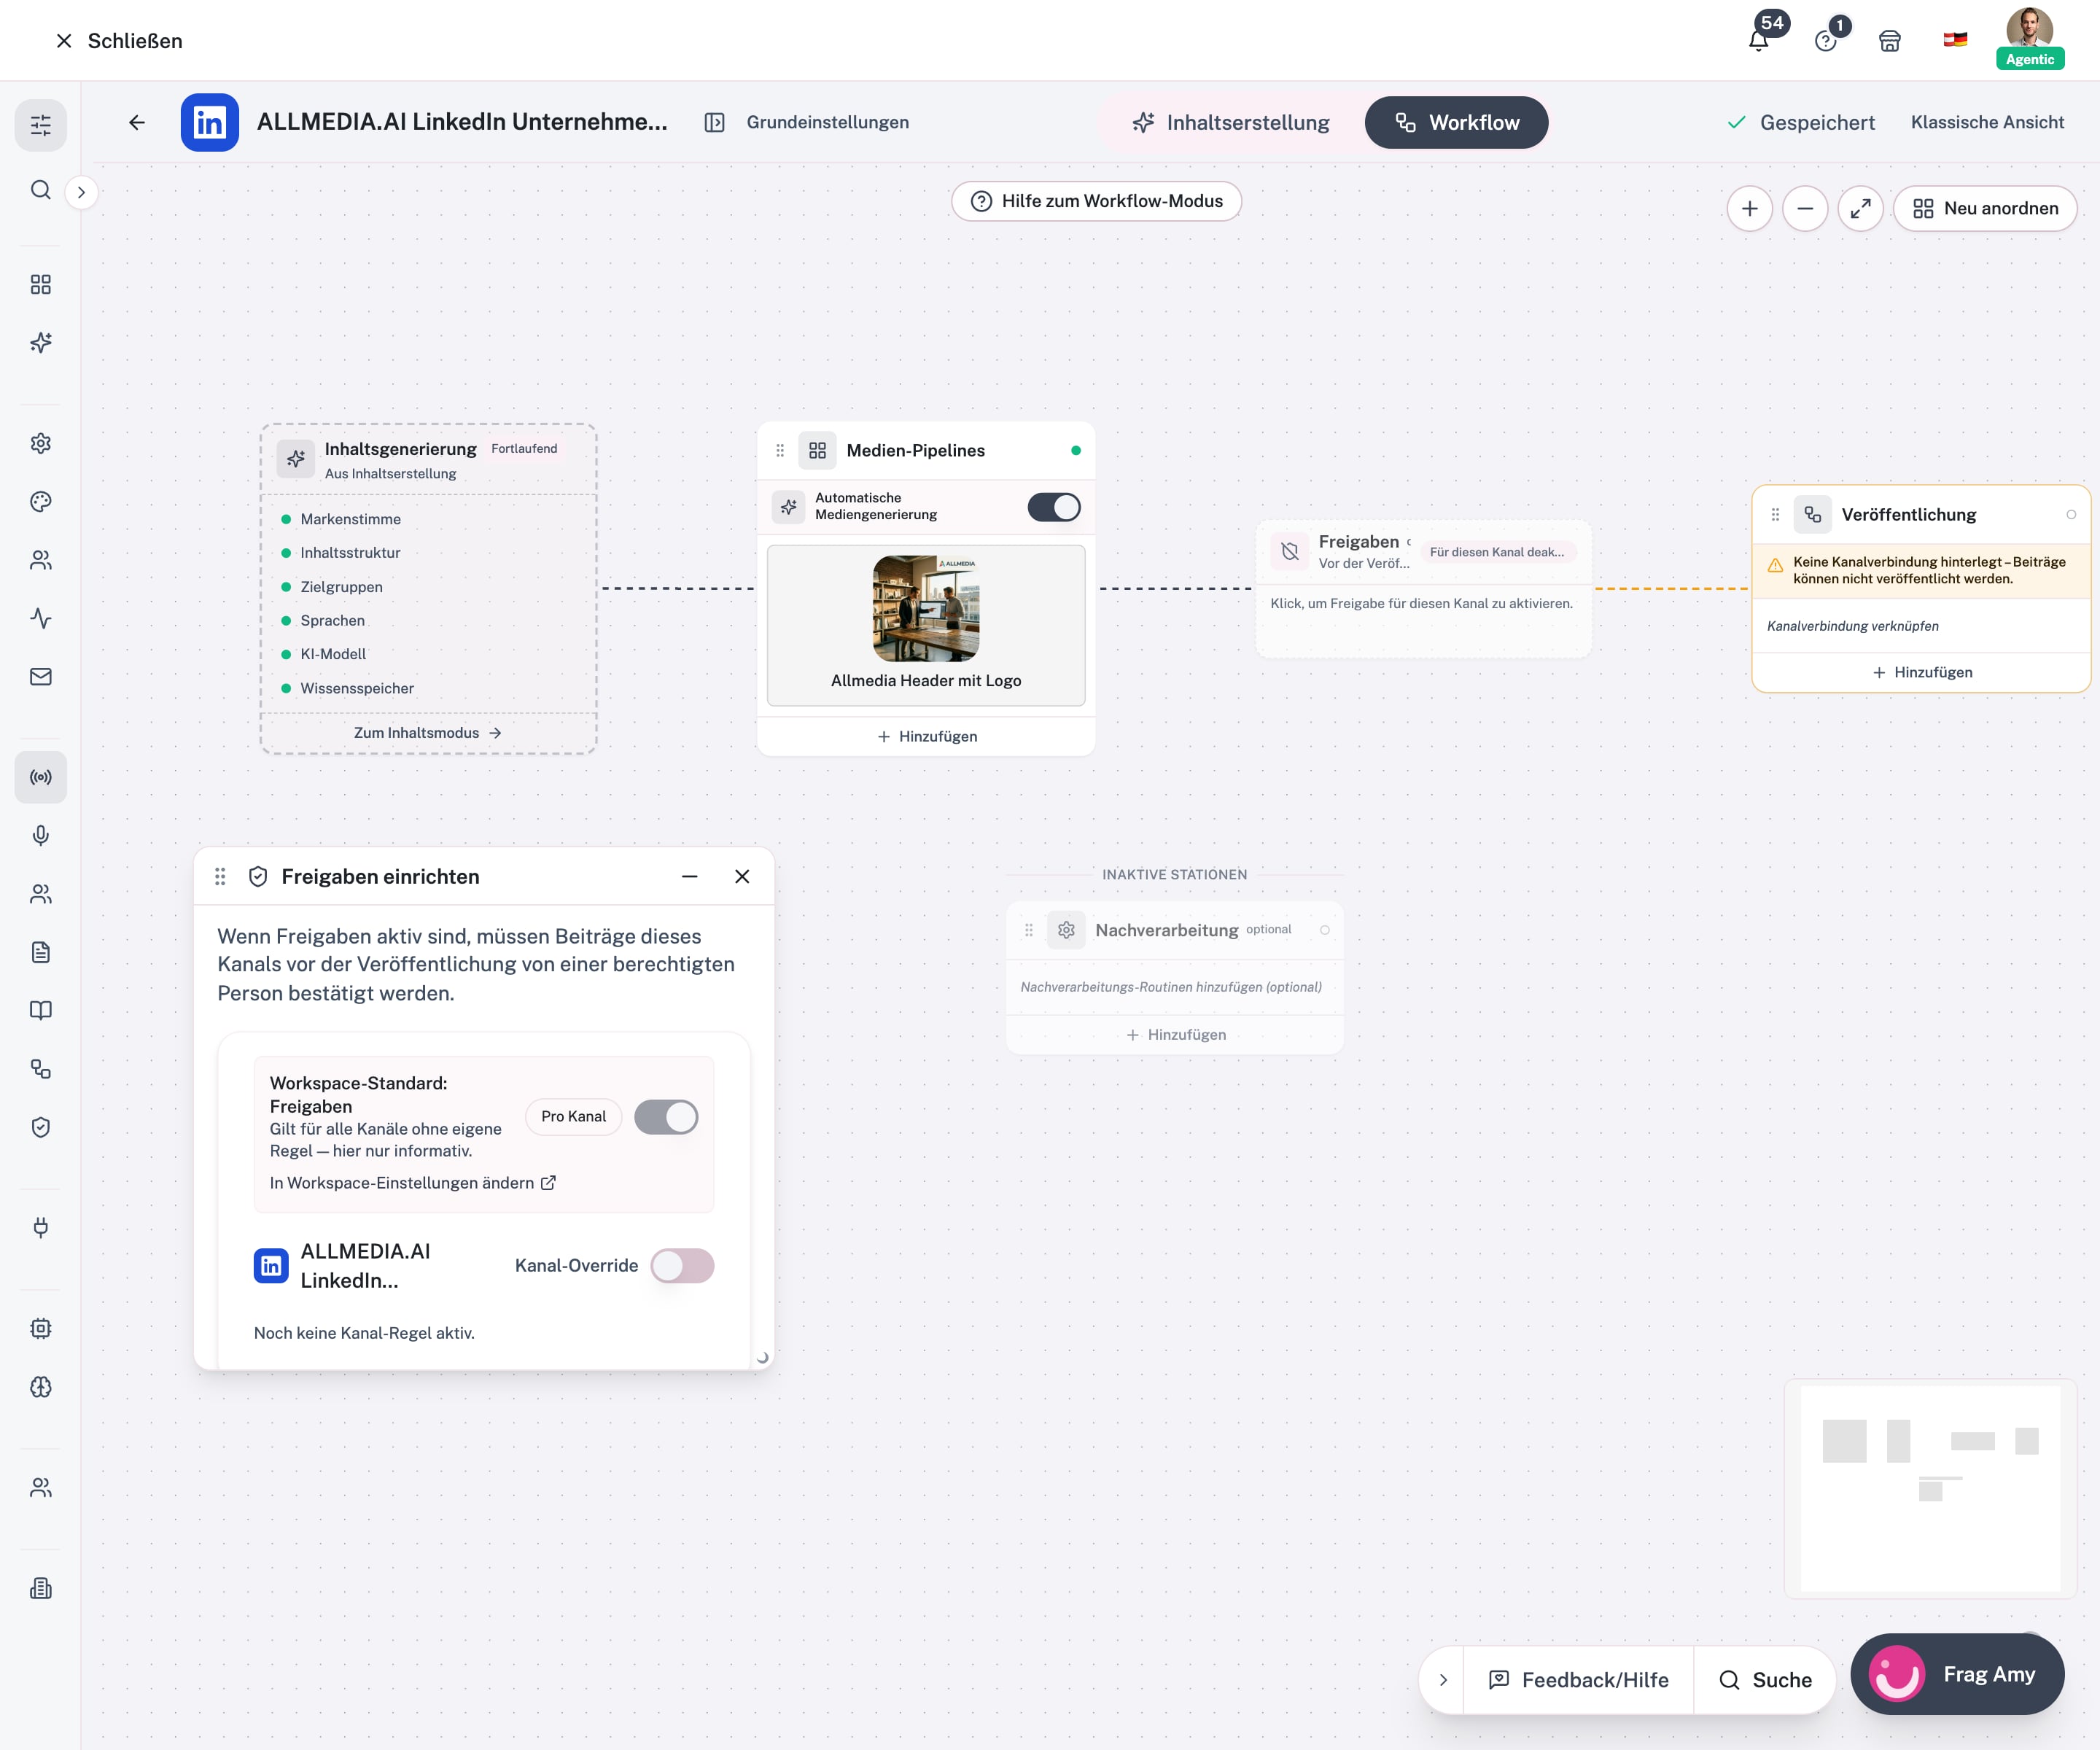Click Neu anordnen to rearrange nodes
2100x1750 pixels.
point(1986,208)
